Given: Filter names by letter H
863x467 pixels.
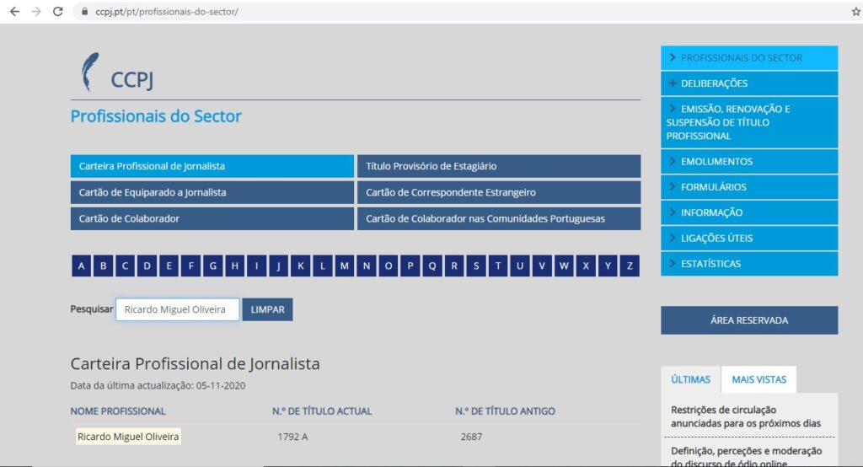Looking at the screenshot, I should pos(234,266).
